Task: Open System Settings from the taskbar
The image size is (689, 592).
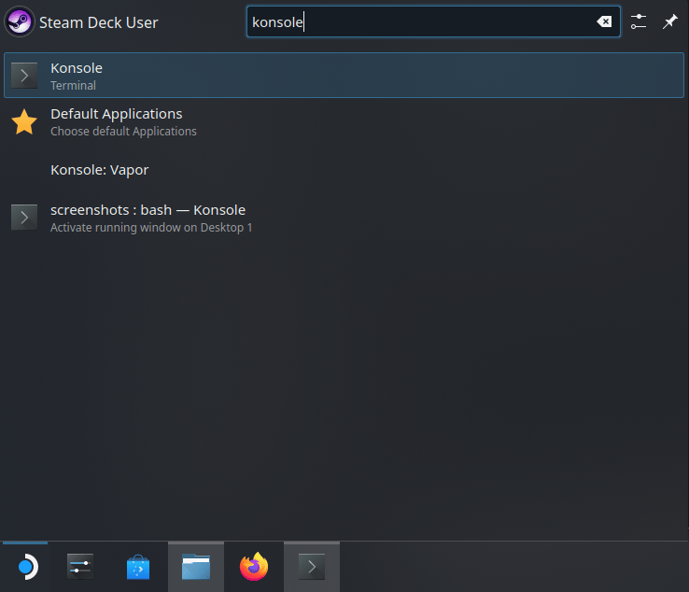Action: 81,567
